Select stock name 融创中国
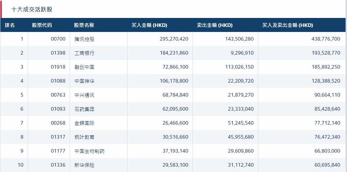 (x=84, y=67)
